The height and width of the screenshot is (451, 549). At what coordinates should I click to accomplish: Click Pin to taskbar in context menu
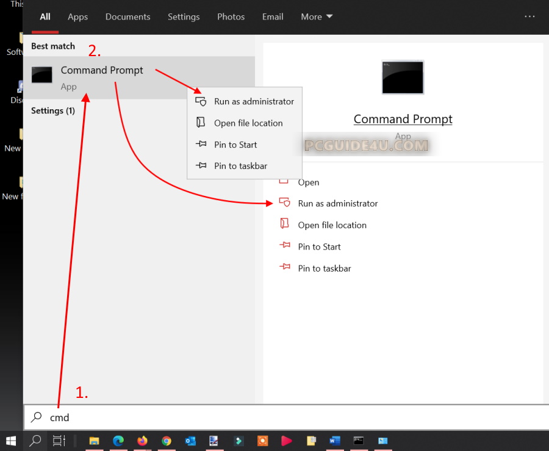tap(240, 166)
